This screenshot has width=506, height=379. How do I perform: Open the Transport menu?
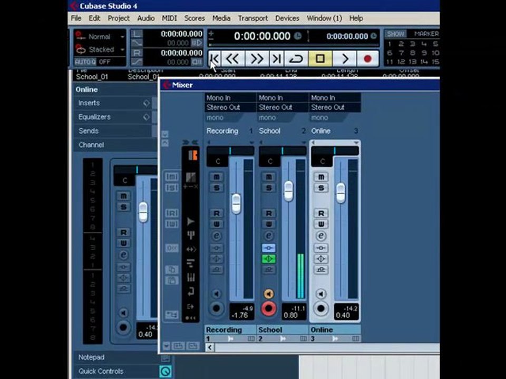coord(252,18)
